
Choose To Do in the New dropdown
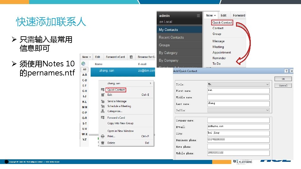[x=216, y=64]
